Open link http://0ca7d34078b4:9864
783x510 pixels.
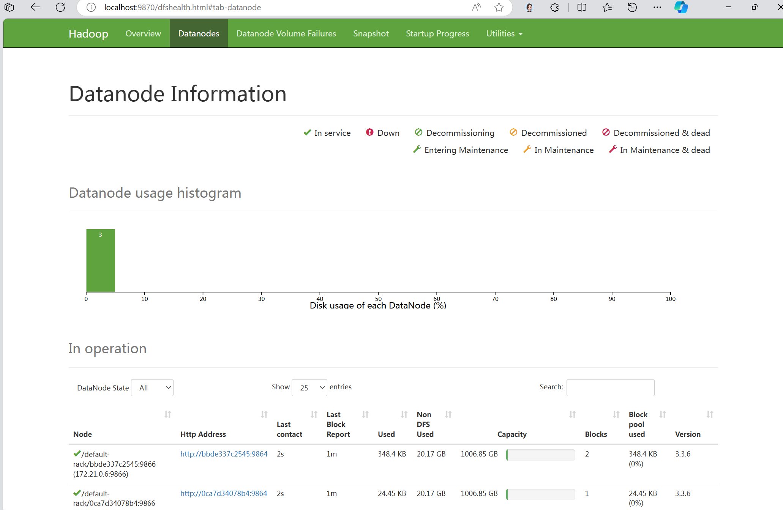[224, 493]
